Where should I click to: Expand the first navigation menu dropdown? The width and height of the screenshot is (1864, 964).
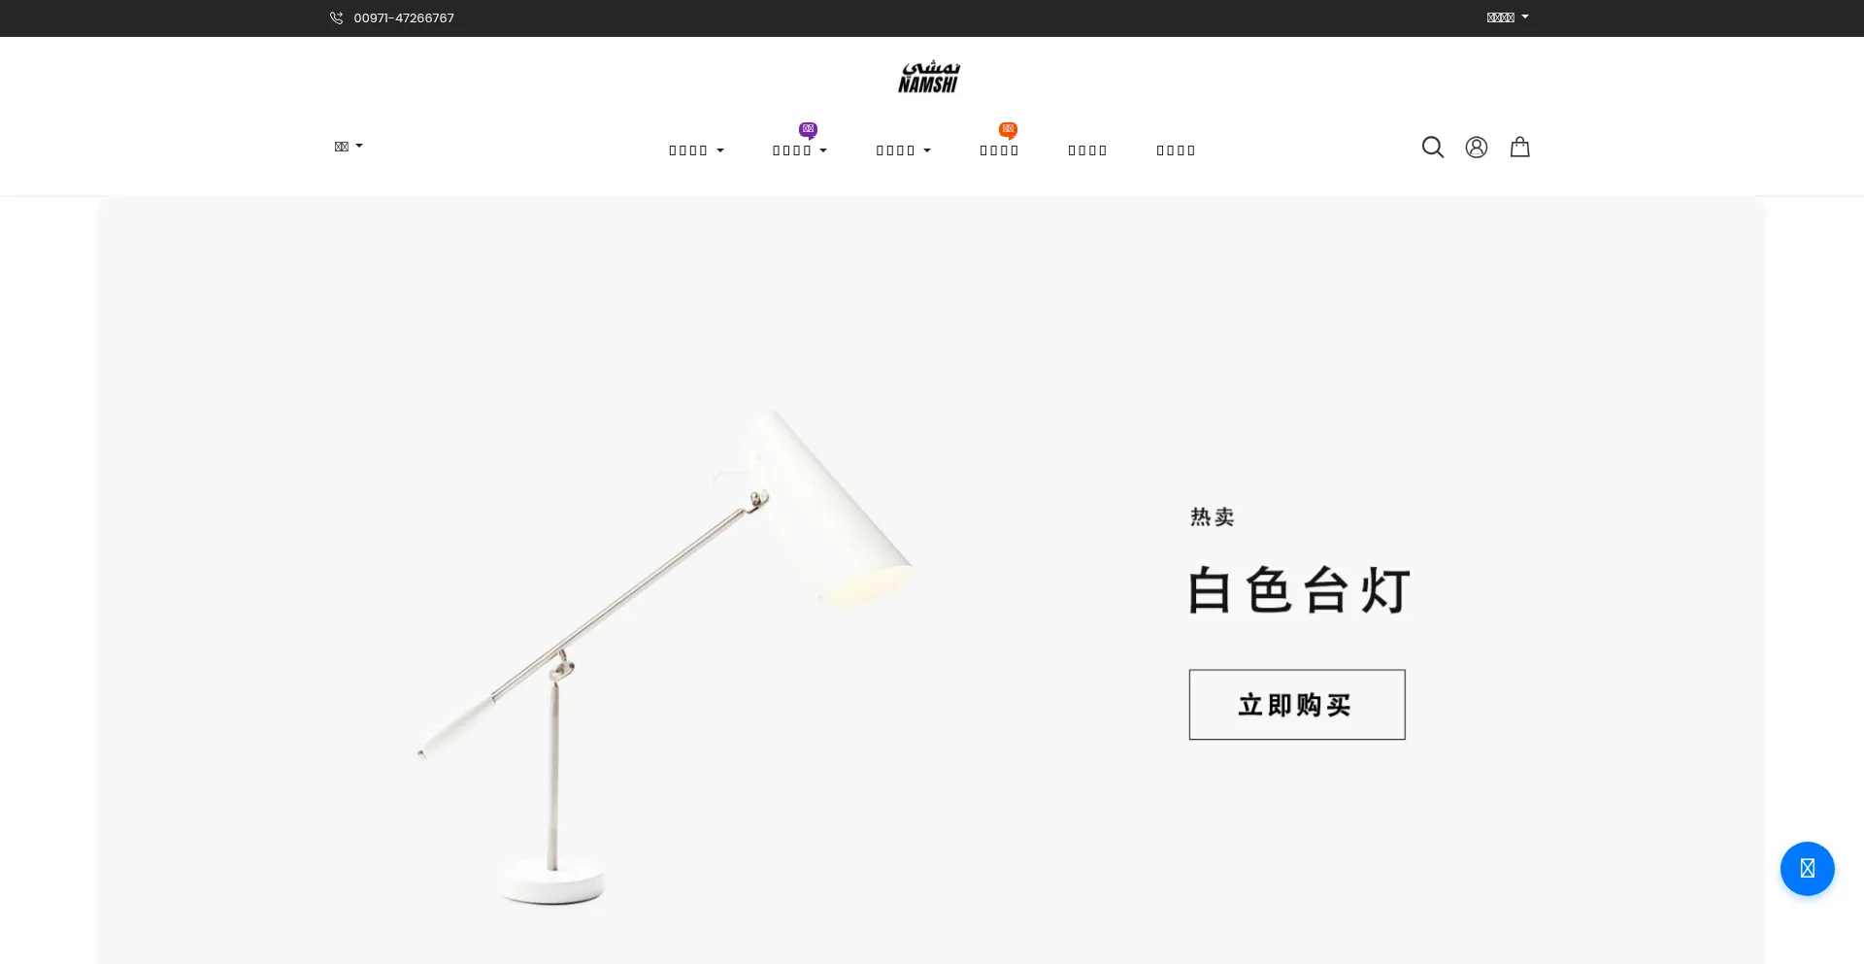tap(696, 150)
